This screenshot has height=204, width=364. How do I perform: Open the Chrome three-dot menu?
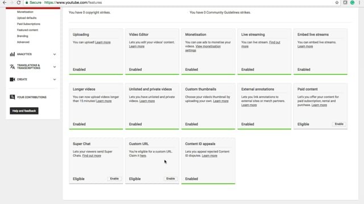pyautogui.click(x=359, y=2)
